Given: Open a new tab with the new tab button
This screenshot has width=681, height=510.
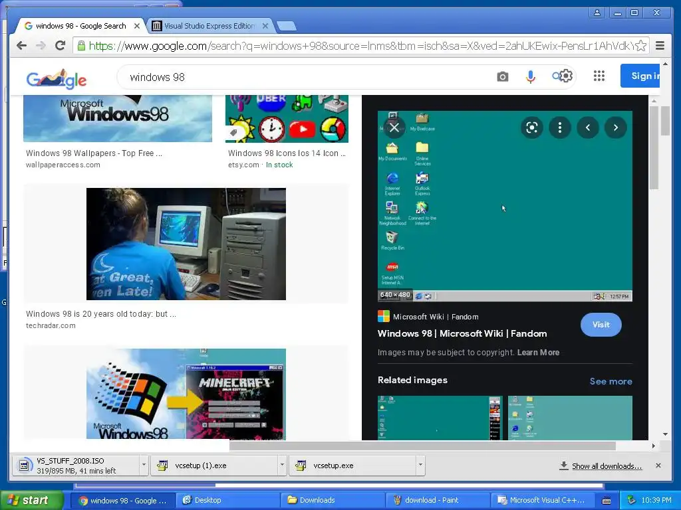Looking at the screenshot, I should [x=287, y=27].
